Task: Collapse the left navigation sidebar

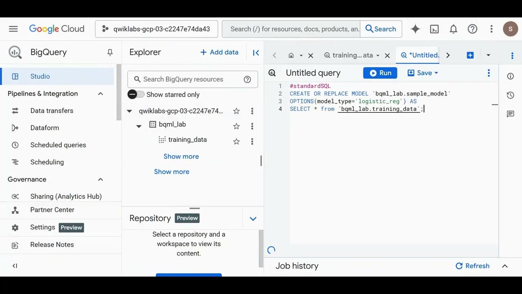Action: [x=15, y=266]
